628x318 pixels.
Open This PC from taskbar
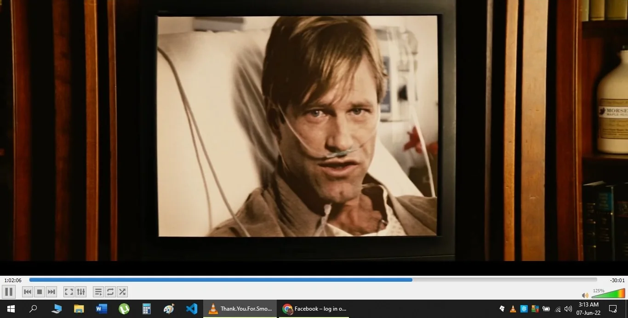(57, 309)
